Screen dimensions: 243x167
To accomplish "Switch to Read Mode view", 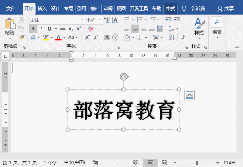I will point(136,163).
